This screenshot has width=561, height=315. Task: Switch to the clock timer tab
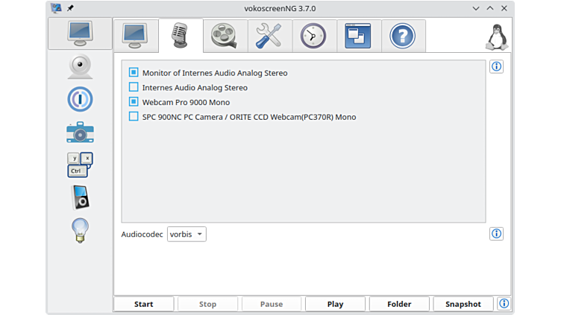coord(314,36)
